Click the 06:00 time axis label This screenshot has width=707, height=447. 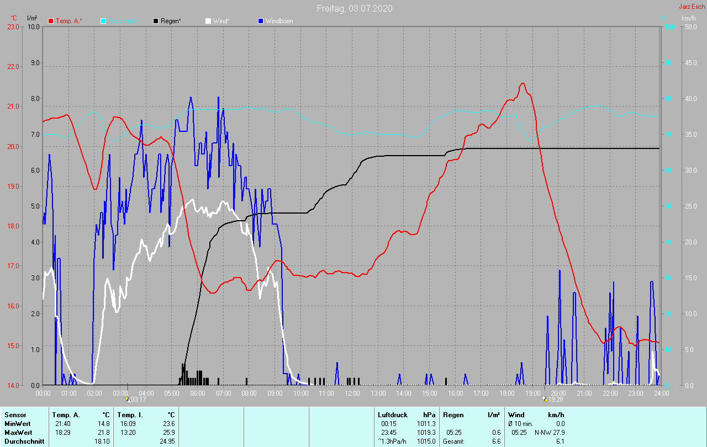[198, 393]
